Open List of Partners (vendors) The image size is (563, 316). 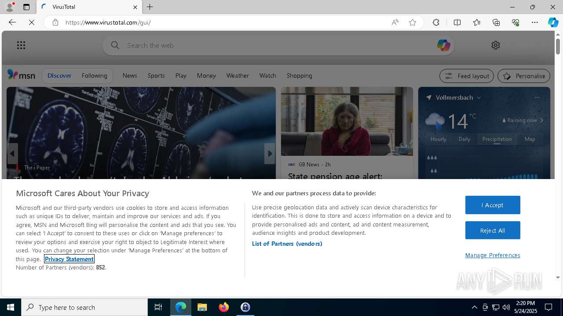(287, 244)
